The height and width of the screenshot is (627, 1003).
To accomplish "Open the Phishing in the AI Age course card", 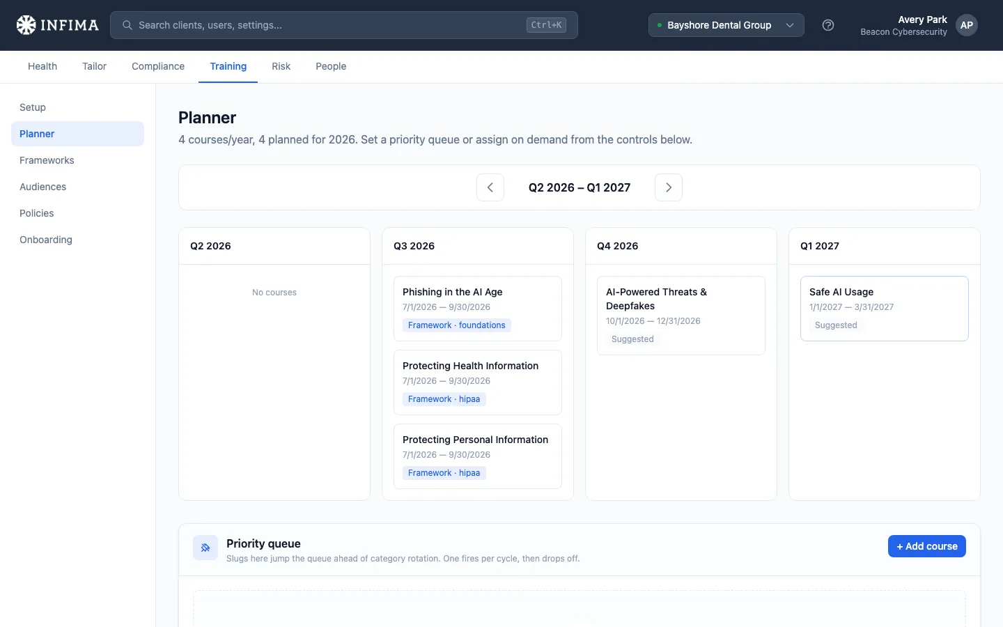I will click(x=478, y=309).
